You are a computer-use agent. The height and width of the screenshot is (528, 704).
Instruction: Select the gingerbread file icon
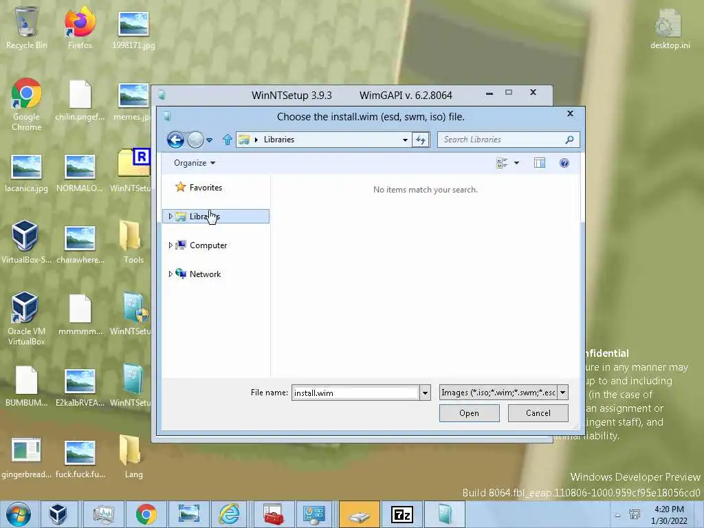point(26,458)
